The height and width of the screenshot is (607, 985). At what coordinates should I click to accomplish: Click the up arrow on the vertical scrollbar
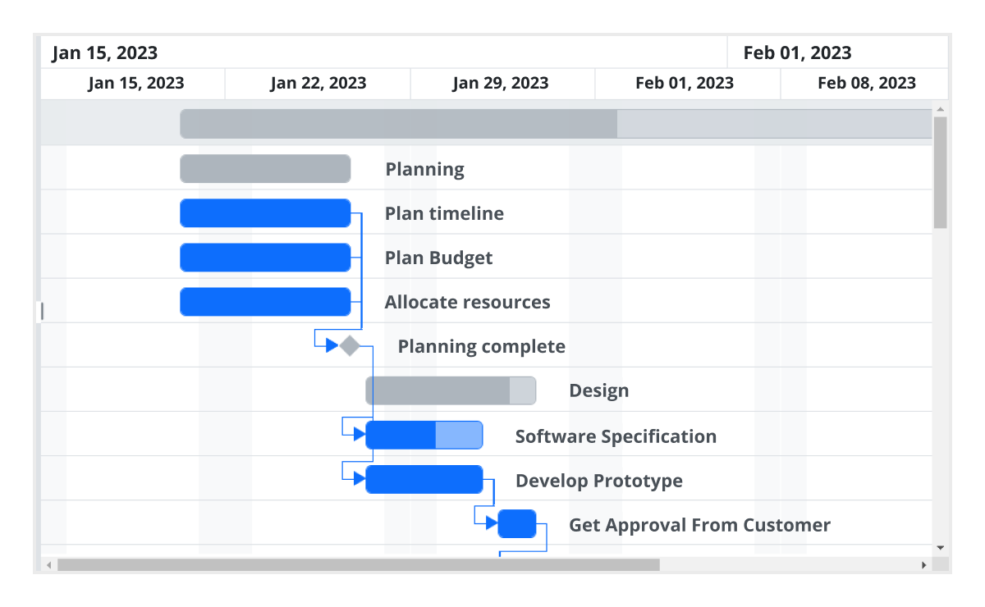point(939,107)
